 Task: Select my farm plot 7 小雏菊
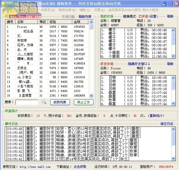(136, 53)
